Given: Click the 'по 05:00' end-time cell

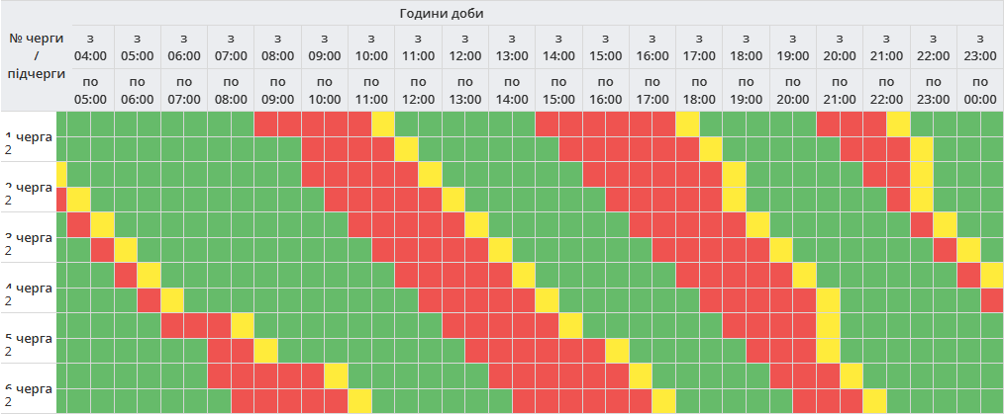Looking at the screenshot, I should 90,90.
